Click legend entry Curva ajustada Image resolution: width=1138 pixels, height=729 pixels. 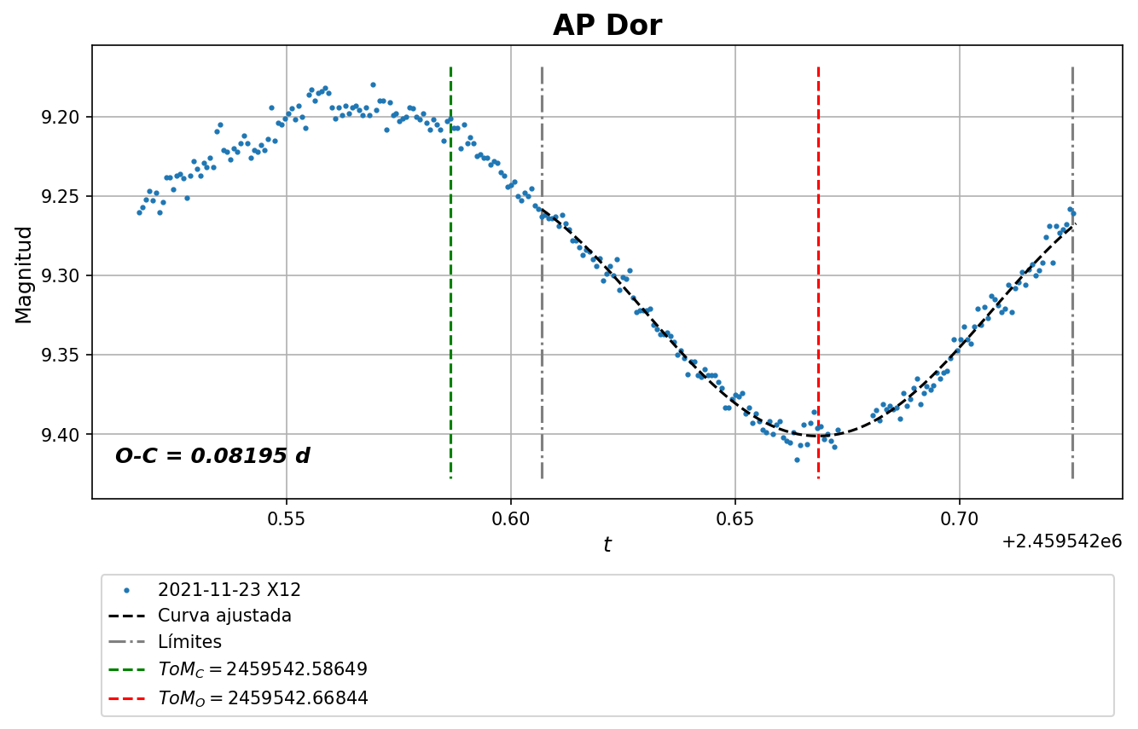pos(224,616)
